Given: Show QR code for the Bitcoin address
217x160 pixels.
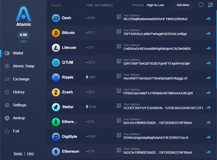Looking at the screenshot, I should tap(119, 32).
